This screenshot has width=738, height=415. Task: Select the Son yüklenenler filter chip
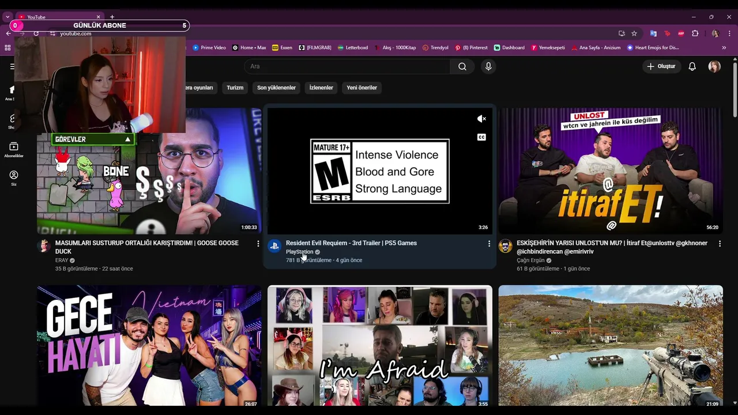276,88
